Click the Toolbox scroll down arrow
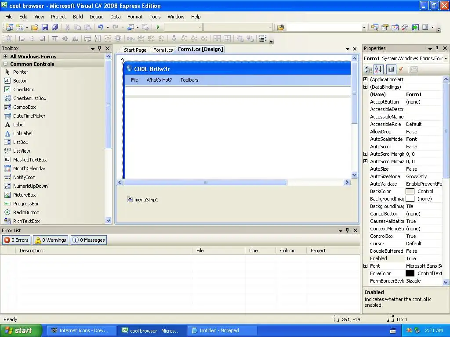 pos(108,221)
